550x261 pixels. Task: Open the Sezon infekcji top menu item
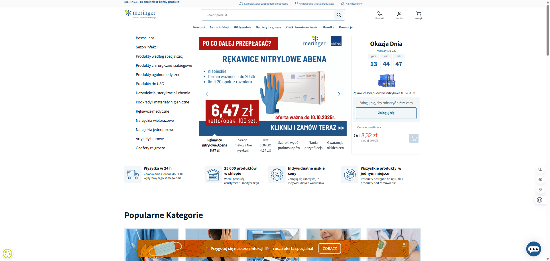[x=219, y=28]
